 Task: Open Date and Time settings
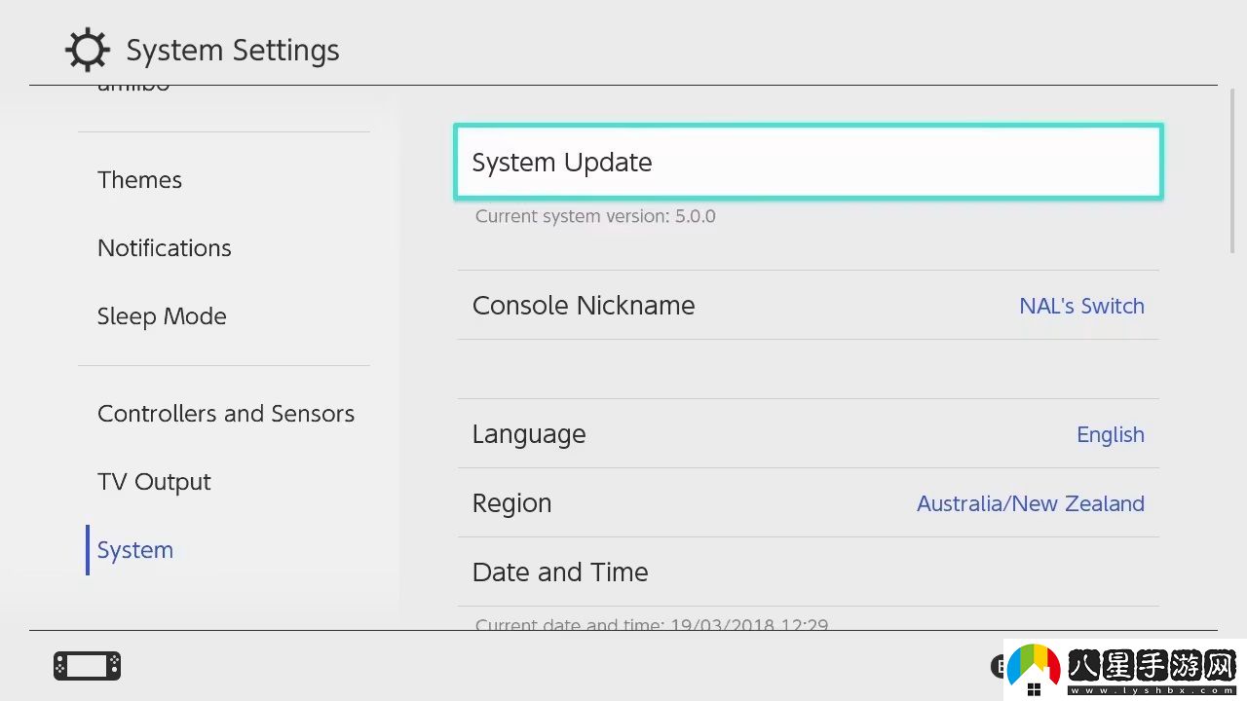tap(809, 572)
